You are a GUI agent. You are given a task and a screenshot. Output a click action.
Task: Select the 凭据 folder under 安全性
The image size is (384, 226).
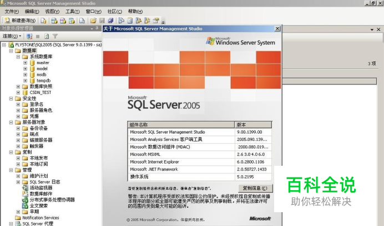pos(34,116)
